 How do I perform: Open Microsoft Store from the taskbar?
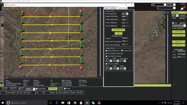(x=69, y=103)
